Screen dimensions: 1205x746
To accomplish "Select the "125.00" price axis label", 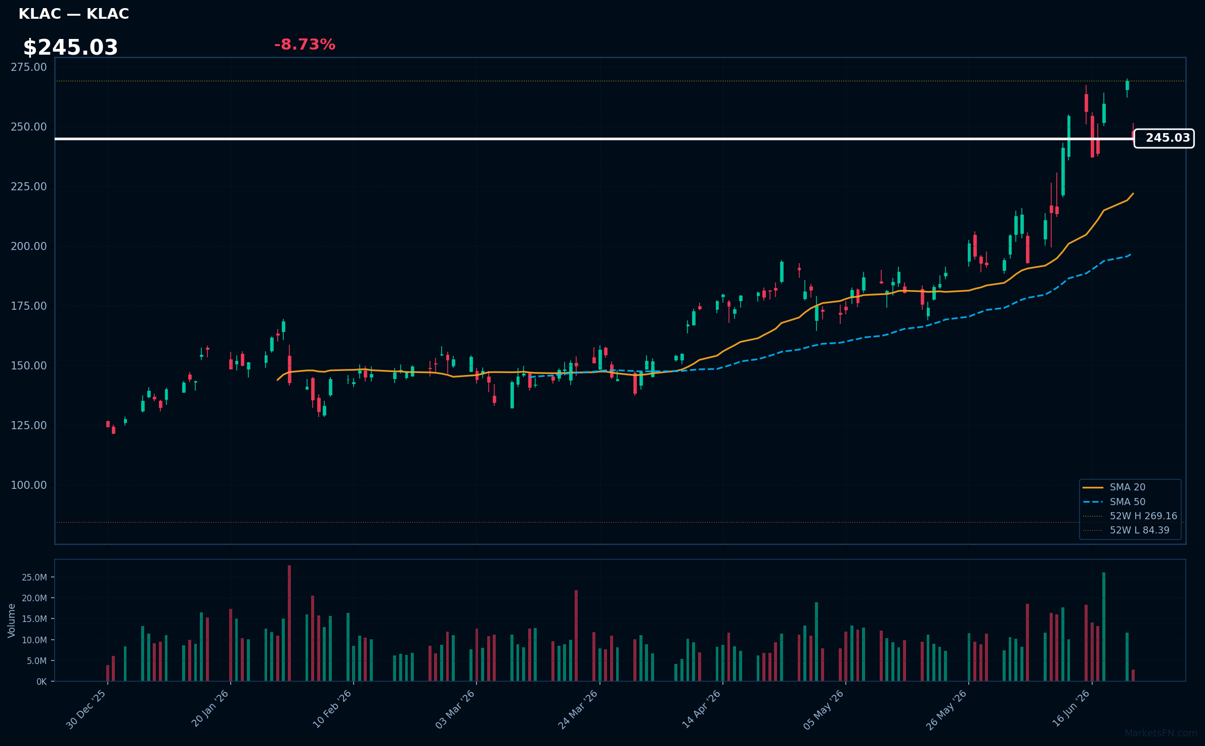I will [x=29, y=426].
